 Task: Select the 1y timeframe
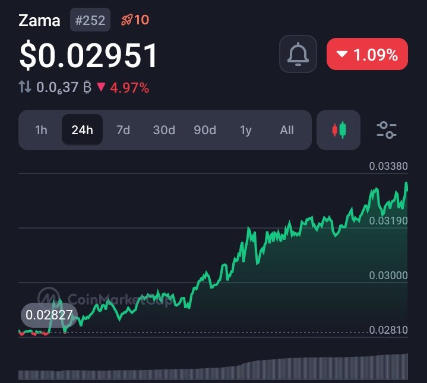246,130
